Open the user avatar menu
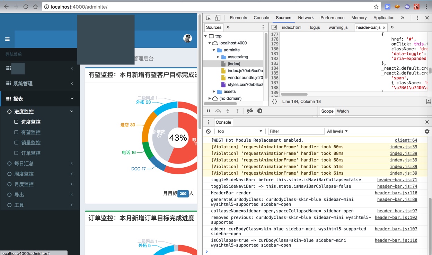Screen dimensions: 432x255 187,38
